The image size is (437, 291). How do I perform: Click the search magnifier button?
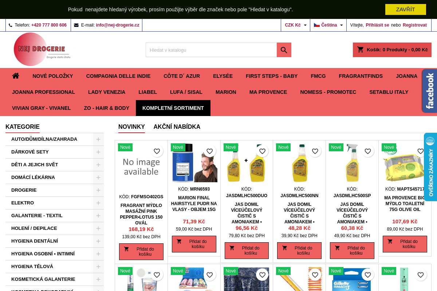coord(284,50)
